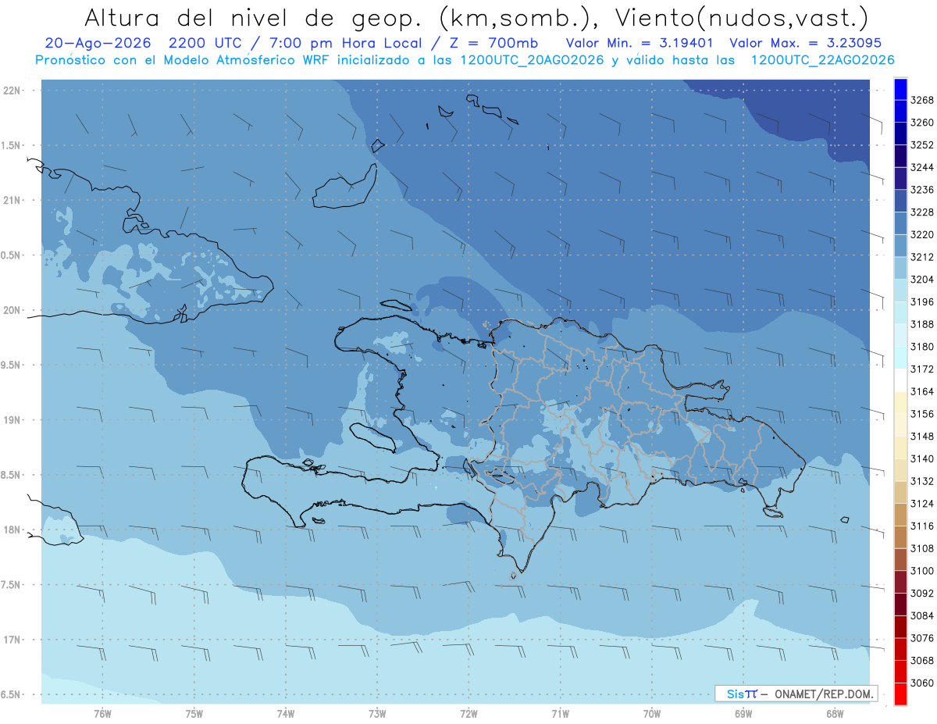Select the 'Valor Max. = 3.23095' text
Viewport: 937px width, 724px height.
[x=805, y=43]
